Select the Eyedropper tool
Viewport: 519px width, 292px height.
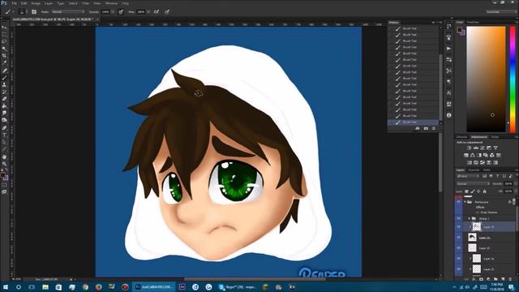tap(4, 63)
